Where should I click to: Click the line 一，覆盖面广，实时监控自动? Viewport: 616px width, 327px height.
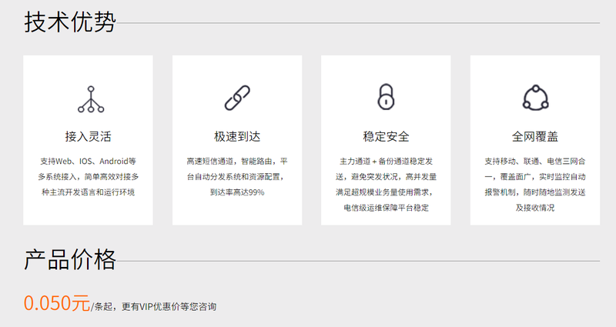click(535, 177)
